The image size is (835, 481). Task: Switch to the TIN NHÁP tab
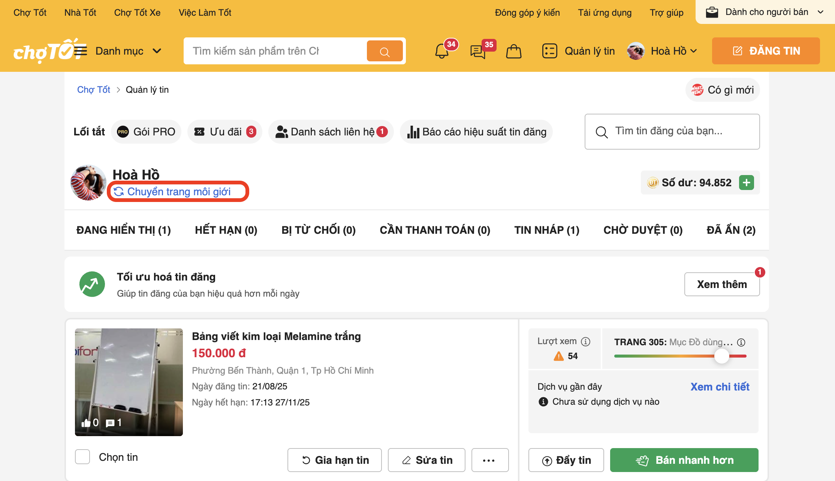coord(546,230)
